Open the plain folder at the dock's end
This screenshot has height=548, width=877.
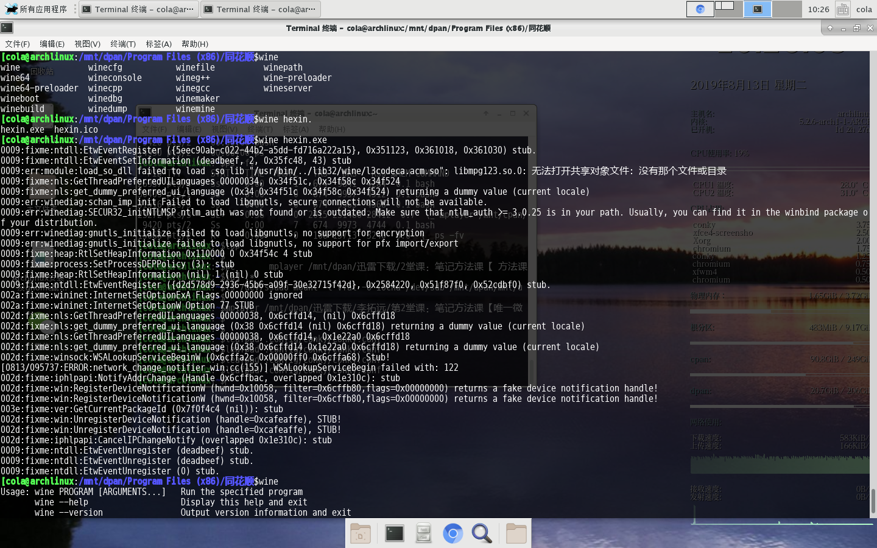click(516, 533)
